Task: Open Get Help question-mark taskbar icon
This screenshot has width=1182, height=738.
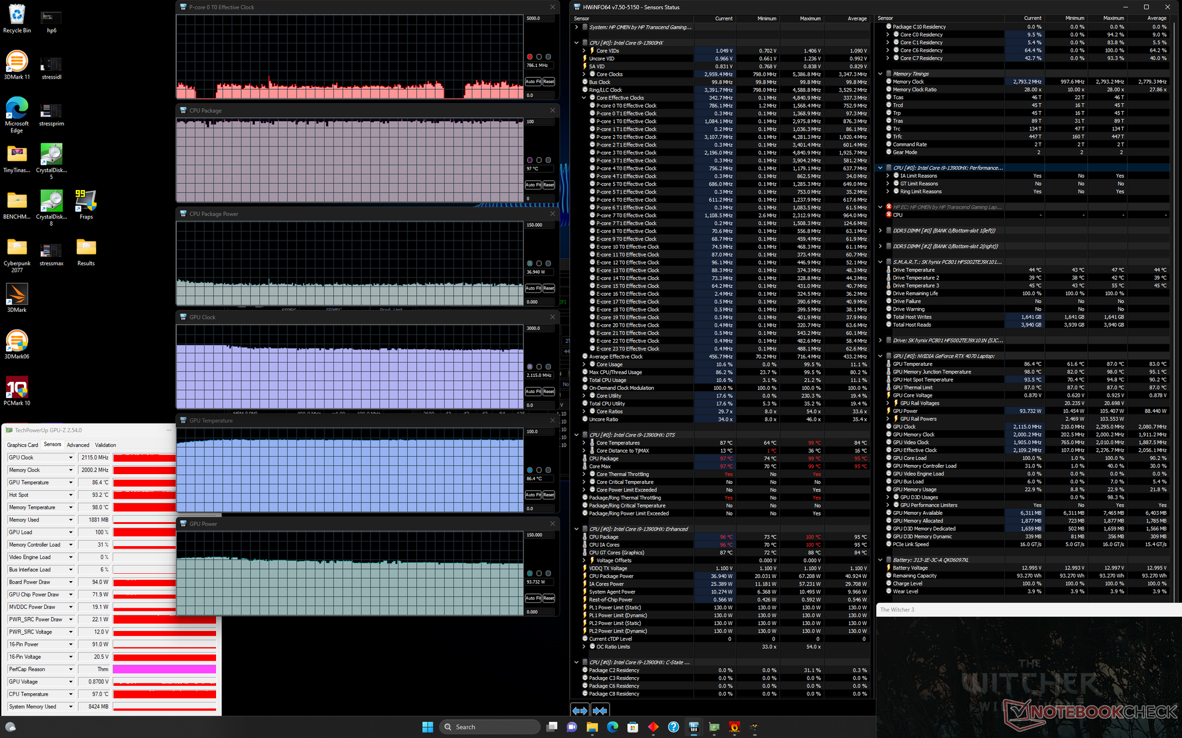Action: (x=673, y=727)
